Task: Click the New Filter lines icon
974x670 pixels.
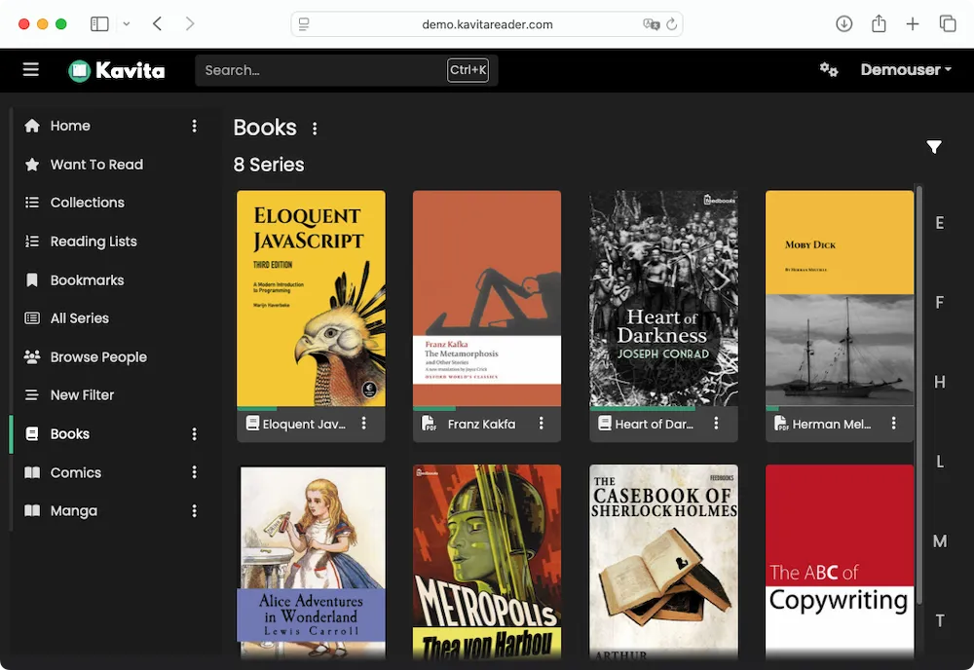Action: 32,395
